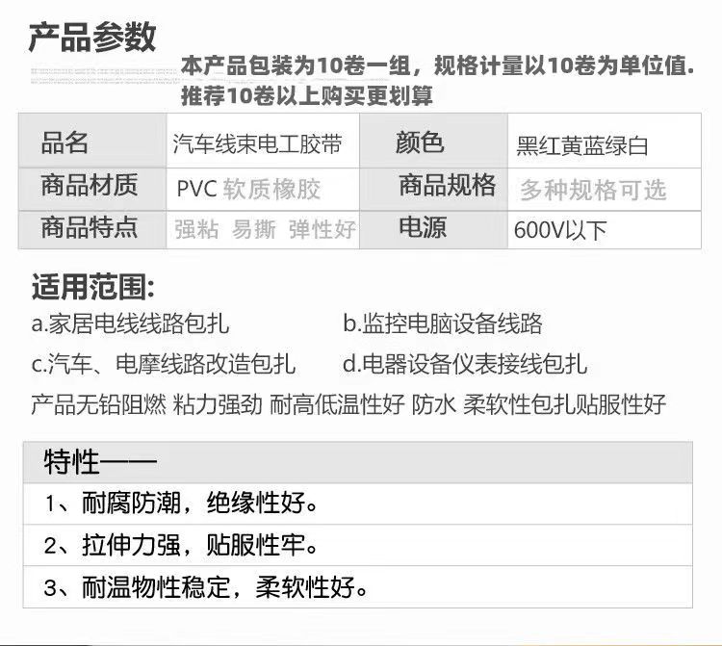Select the 商品材质 label cell
722x646 pixels.
[92, 190]
